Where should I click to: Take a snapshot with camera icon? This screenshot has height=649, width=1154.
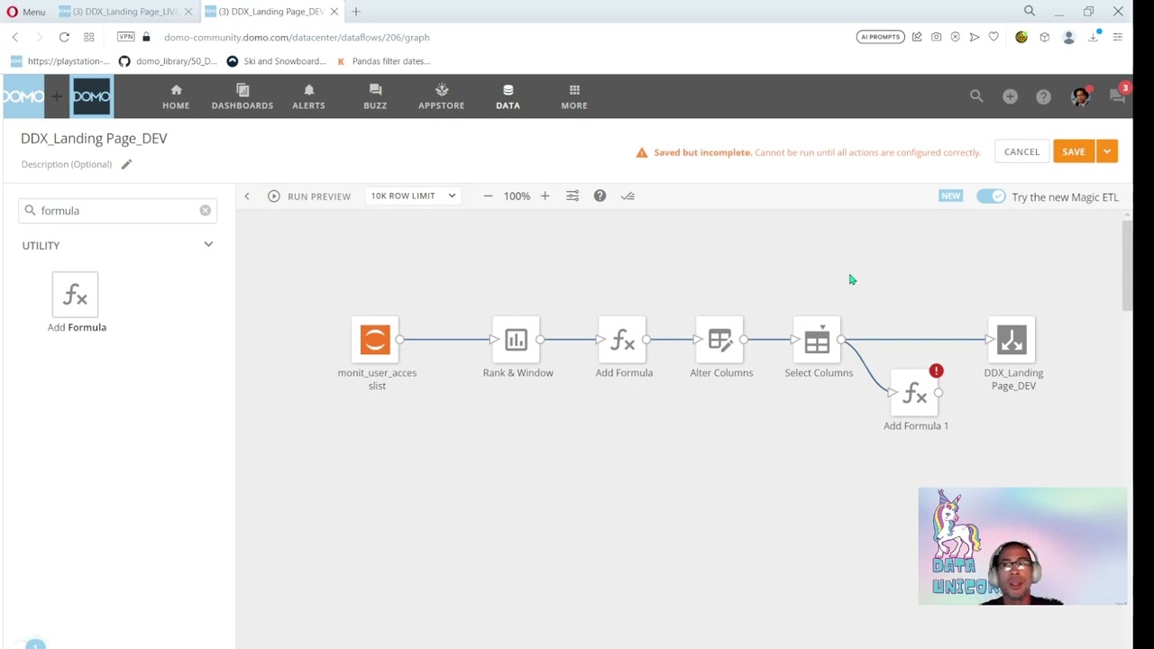point(937,37)
